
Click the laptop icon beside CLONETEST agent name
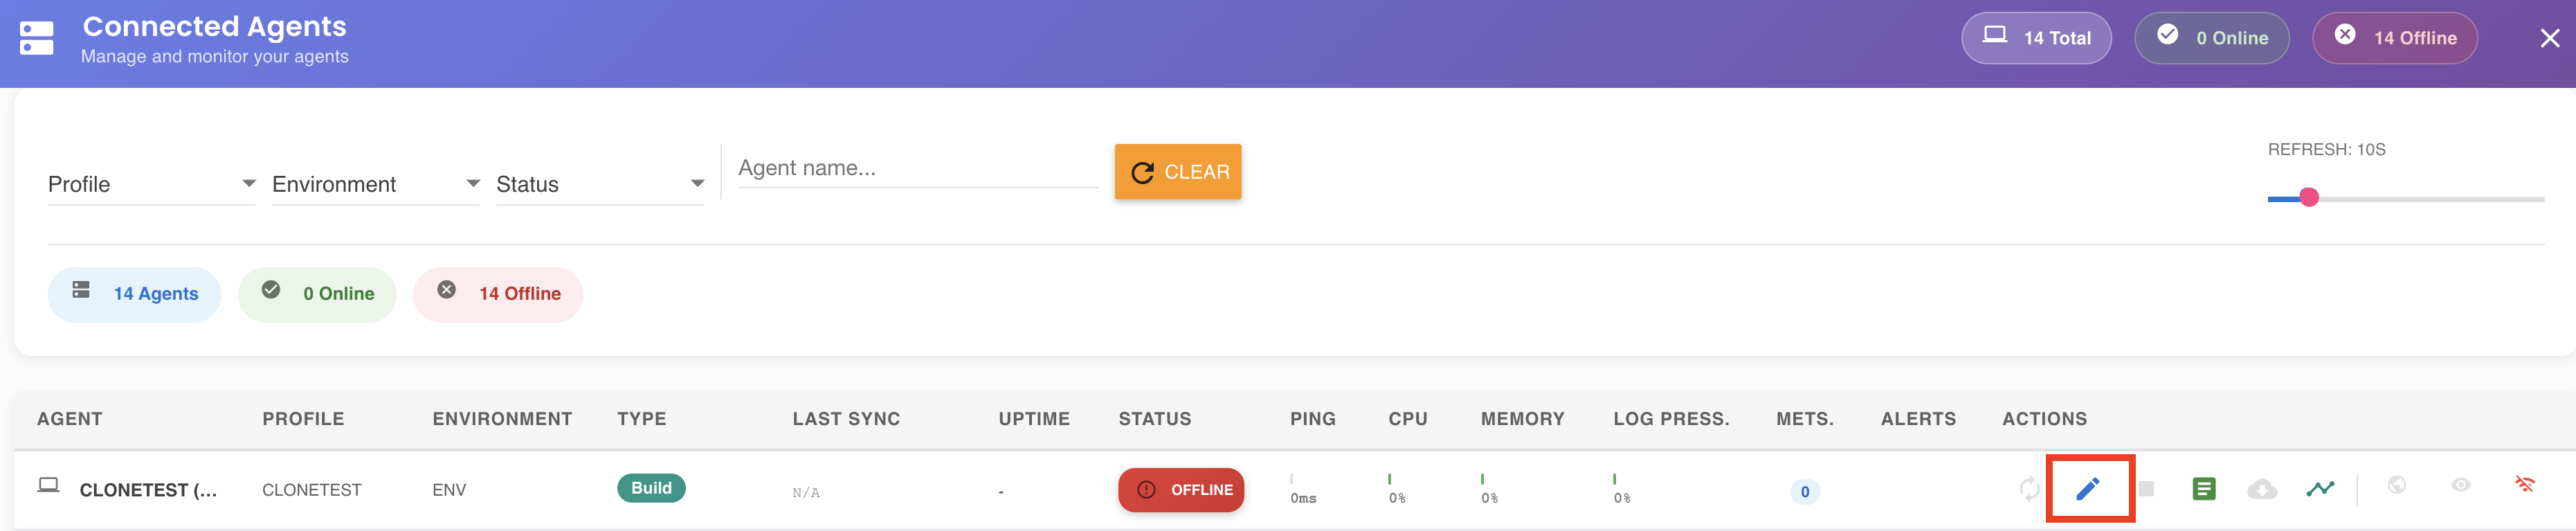pos(48,485)
